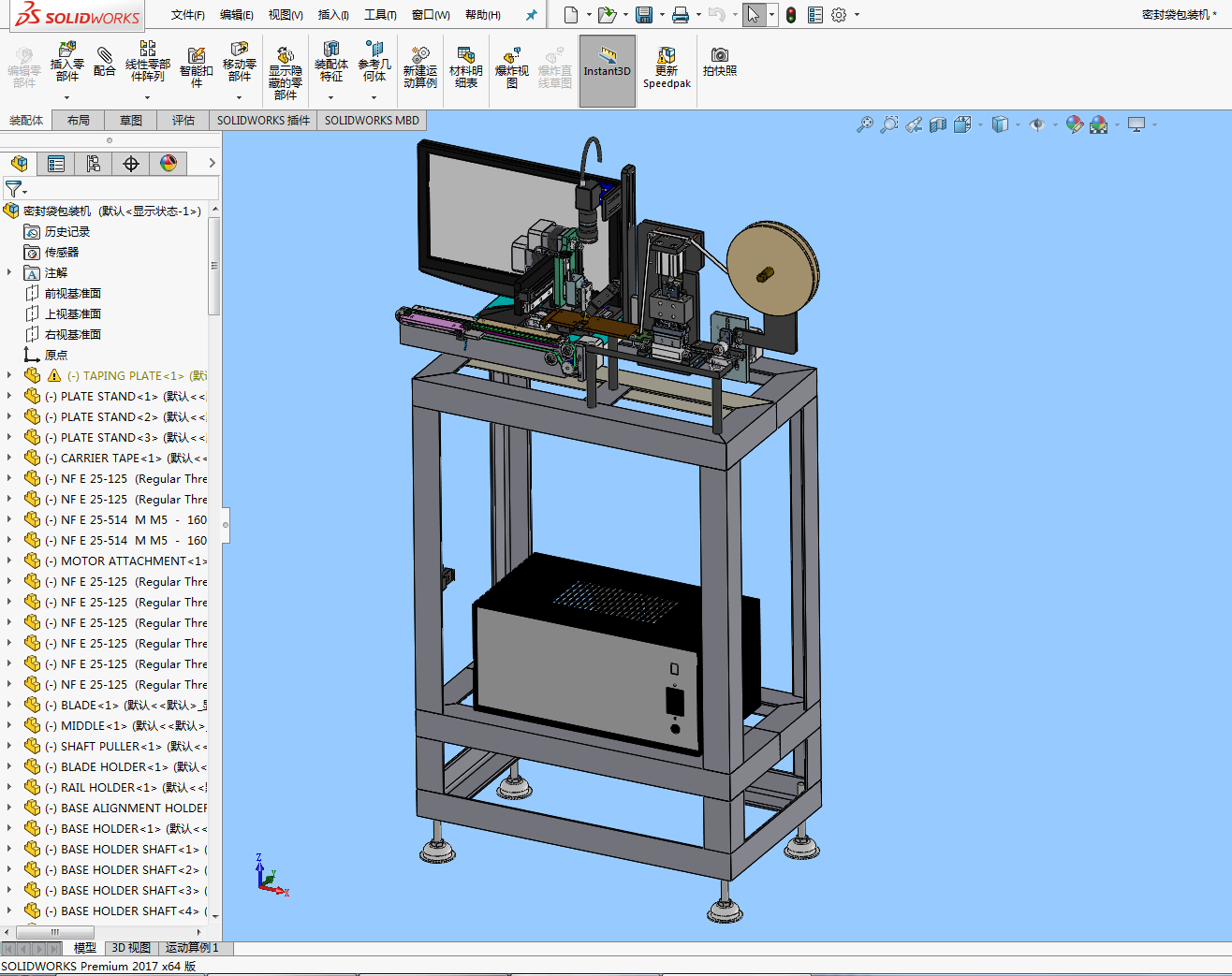Click the Zoom to Fit magnifier icon
Screen dimensions: 1232x976
point(864,124)
